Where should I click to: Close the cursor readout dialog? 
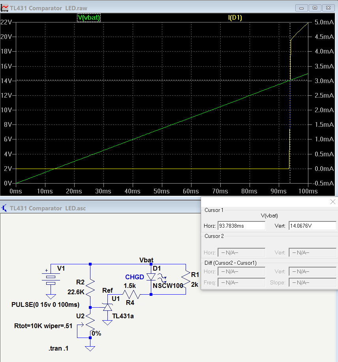(333, 202)
